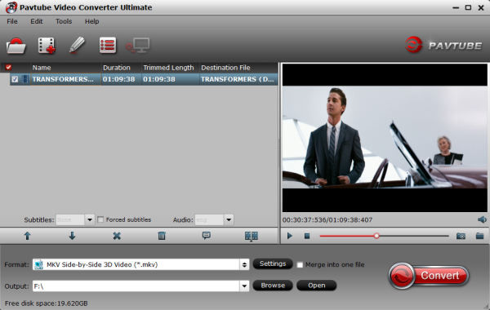Expand the Subtitles dropdown
The height and width of the screenshot is (310, 490).
(89, 219)
